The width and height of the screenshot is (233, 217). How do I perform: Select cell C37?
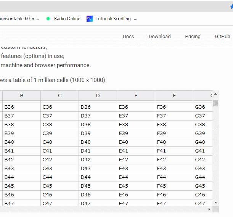pyautogui.click(x=60, y=116)
